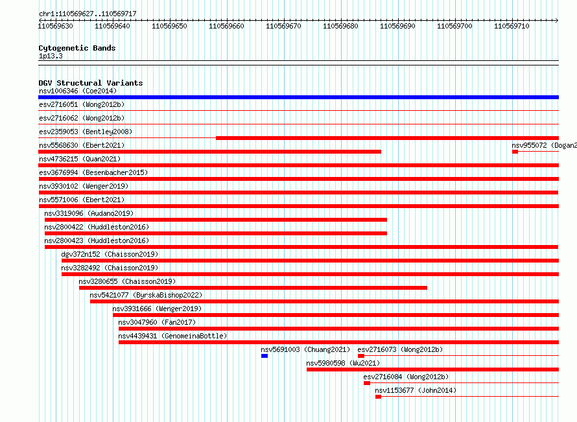Viewport: 577px width, 422px height.
Task: Click the nsv1006346 (Coe2014) label
Action: pos(78,91)
